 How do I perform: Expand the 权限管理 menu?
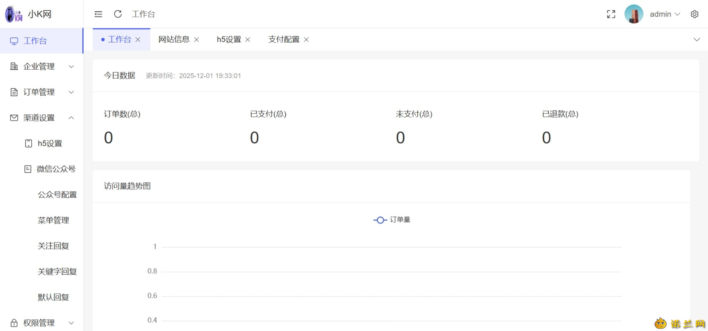[42, 323]
